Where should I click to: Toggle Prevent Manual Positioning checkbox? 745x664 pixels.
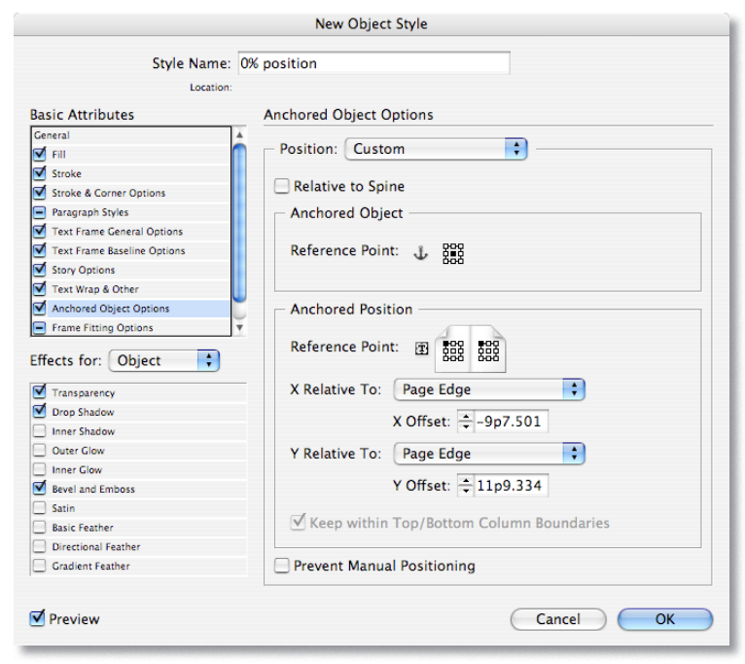pos(282,566)
